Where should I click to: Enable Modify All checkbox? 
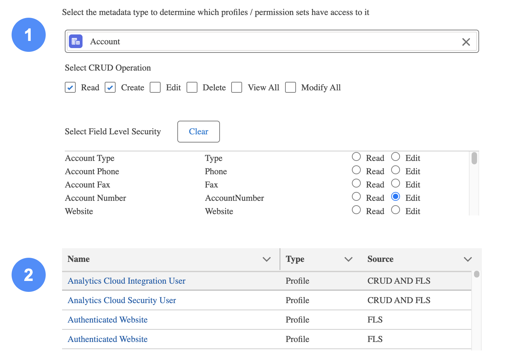(291, 88)
